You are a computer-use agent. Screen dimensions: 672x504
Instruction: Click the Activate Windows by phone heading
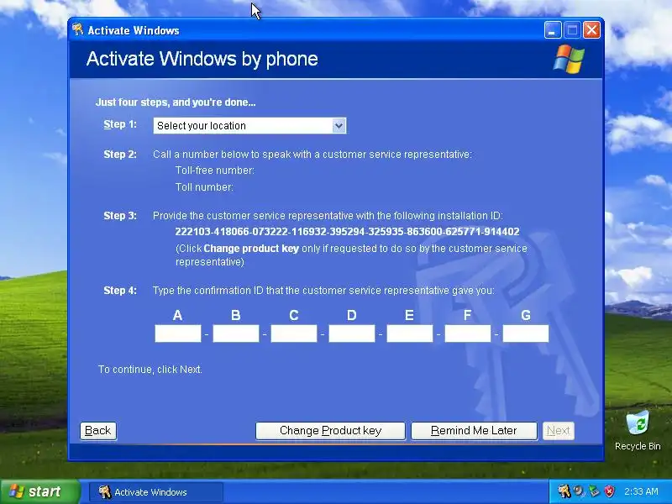[x=202, y=59]
